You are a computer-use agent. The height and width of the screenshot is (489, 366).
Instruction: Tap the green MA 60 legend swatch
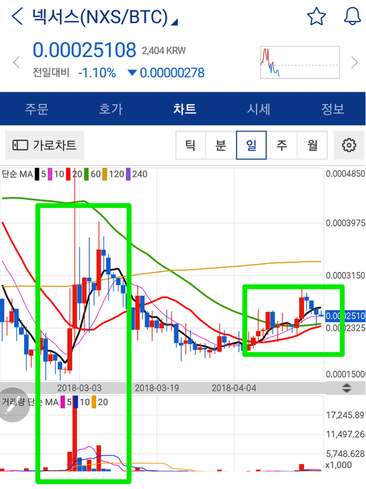[x=86, y=174]
